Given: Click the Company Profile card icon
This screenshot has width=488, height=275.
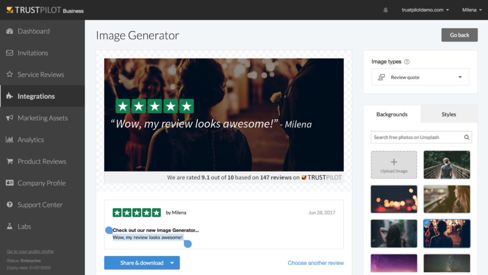Looking at the screenshot, I should tap(10, 183).
